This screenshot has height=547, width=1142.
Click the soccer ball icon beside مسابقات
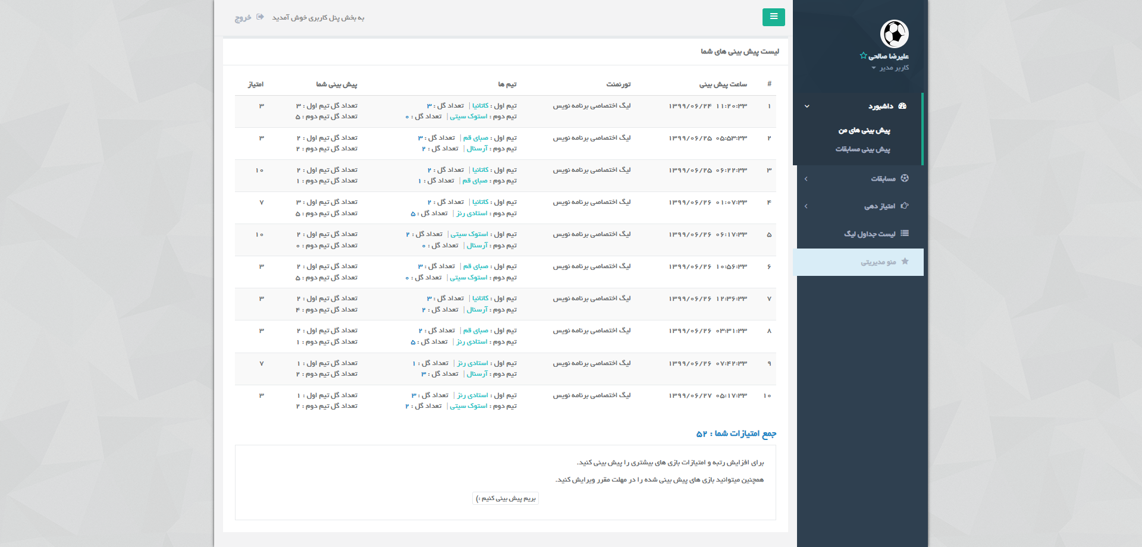click(905, 178)
